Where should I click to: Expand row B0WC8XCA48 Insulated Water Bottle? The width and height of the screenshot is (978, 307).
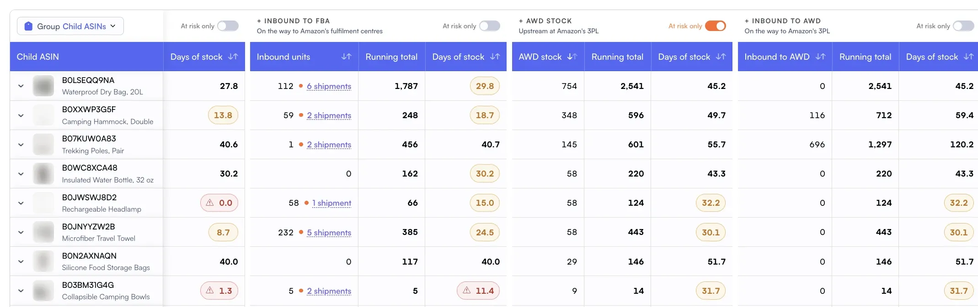(21, 174)
